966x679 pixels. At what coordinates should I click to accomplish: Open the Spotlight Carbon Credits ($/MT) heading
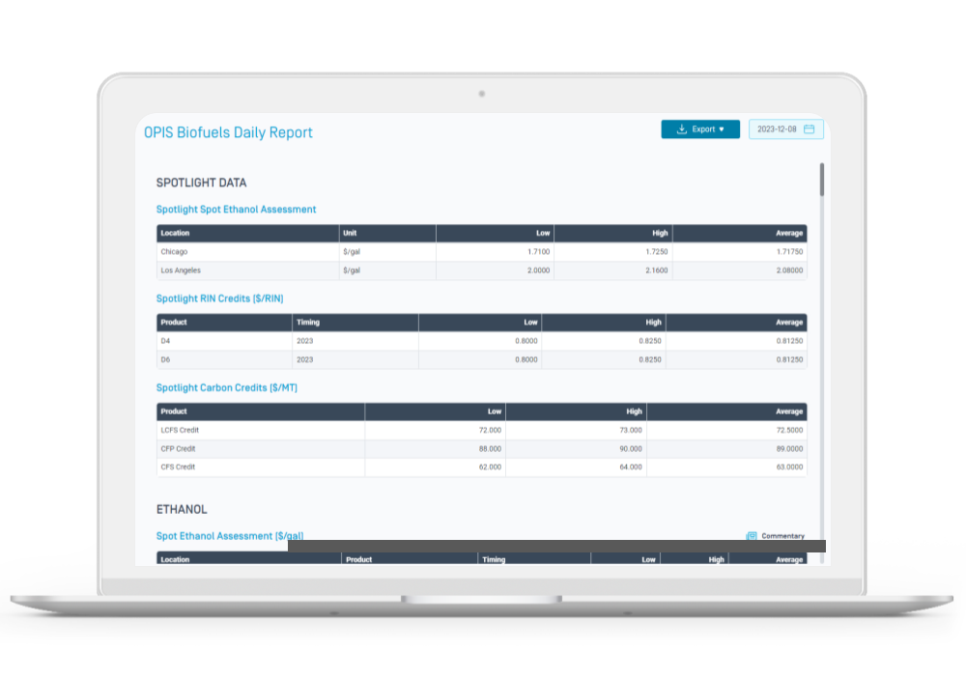click(226, 388)
